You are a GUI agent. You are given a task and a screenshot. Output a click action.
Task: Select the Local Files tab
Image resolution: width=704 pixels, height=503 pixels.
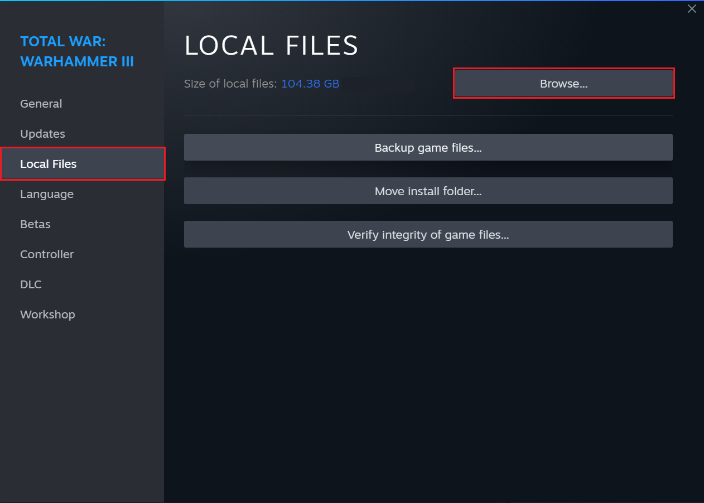point(82,164)
